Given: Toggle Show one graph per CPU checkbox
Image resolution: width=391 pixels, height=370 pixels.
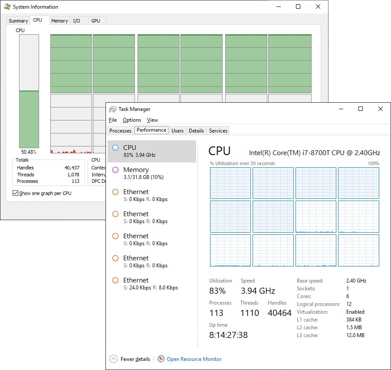Looking at the screenshot, I should coord(15,193).
